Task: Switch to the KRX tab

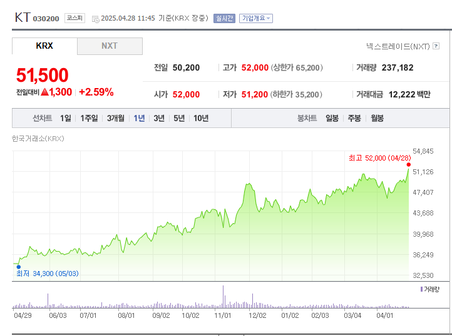Action: [x=44, y=46]
